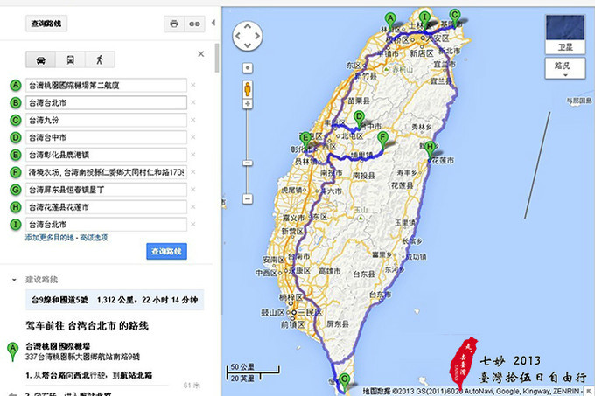Click the green E marker beside the 台湾彰化县鹿港镇 field
Viewport: 595px width, 396px height.
click(16, 155)
